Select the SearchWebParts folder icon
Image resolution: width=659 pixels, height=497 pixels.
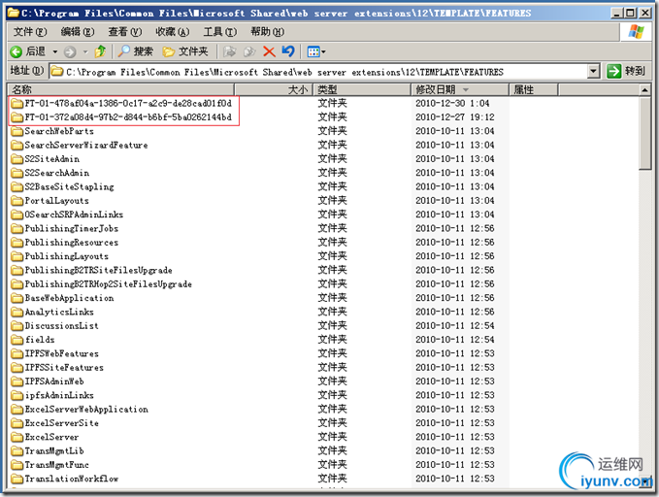tap(17, 131)
